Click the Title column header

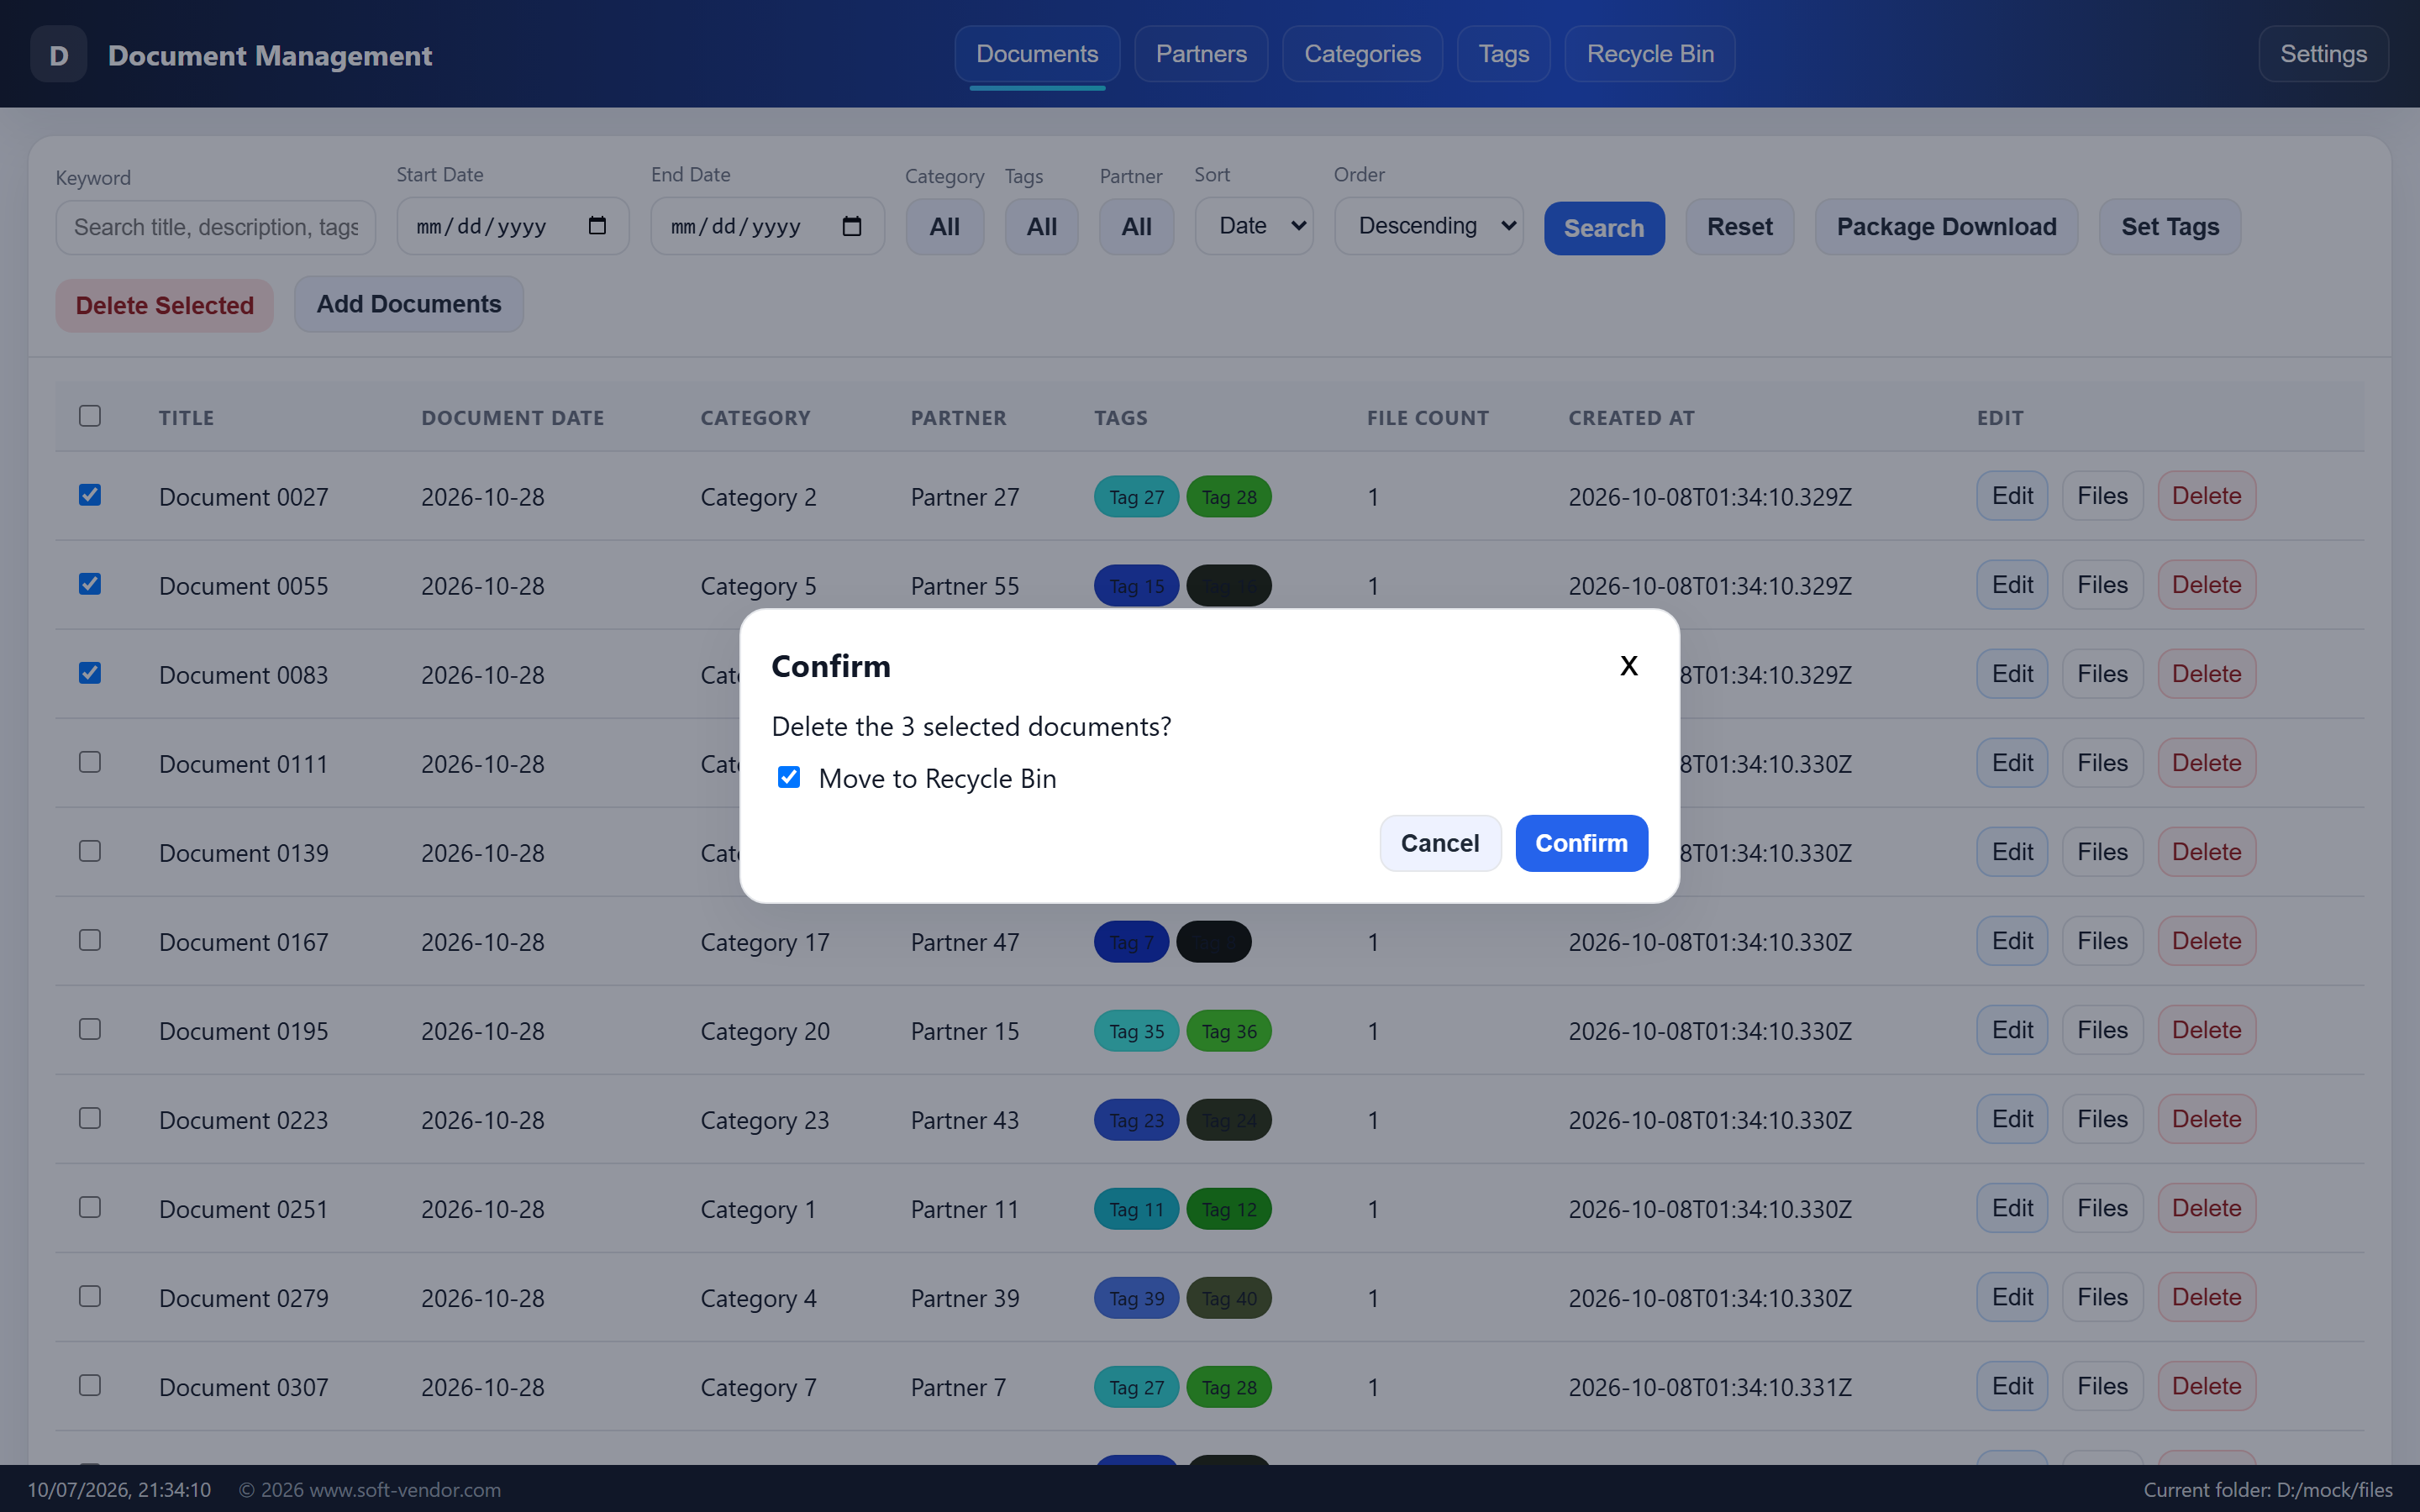click(186, 417)
